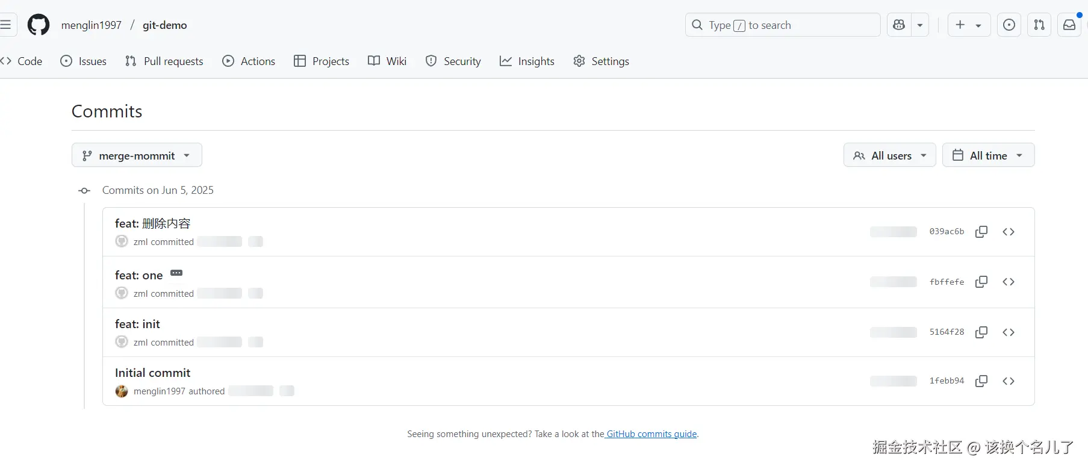Screen dimensions: 1088x469
Task: Open the create new plus menu
Action: click(969, 25)
